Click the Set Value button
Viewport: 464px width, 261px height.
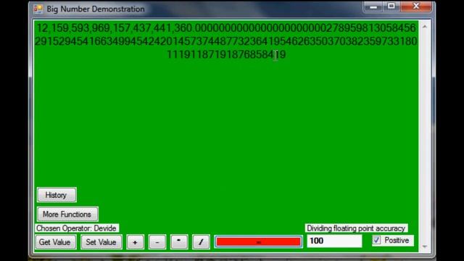101,242
